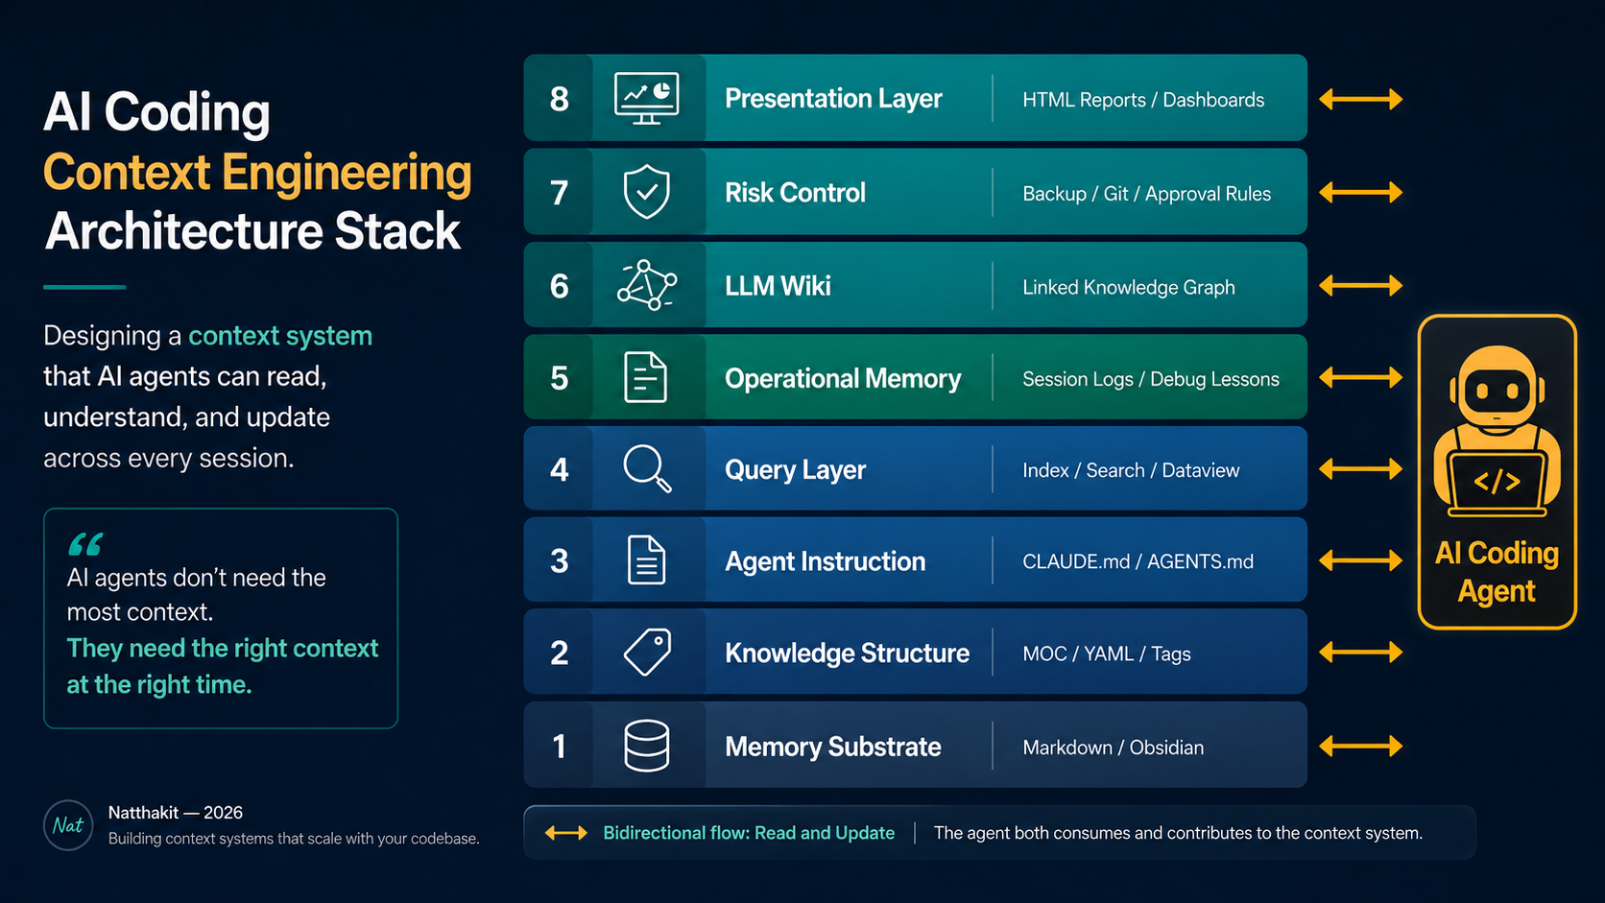Click 'They need the right context' quote line
Image resolution: width=1605 pixels, height=903 pixels.
click(223, 649)
